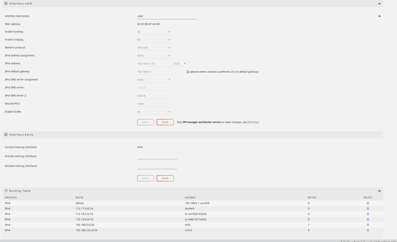Click the br-04fb1877a554 gateway cell
Image resolution: width=397 pixels, height=242 pixels.
(x=195, y=219)
